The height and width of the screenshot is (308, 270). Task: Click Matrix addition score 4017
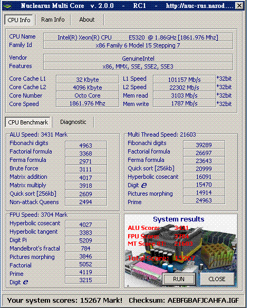click(86, 177)
